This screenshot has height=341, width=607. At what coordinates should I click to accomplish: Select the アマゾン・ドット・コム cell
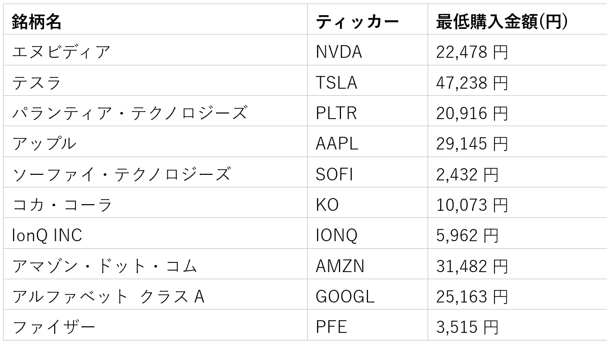(104, 266)
